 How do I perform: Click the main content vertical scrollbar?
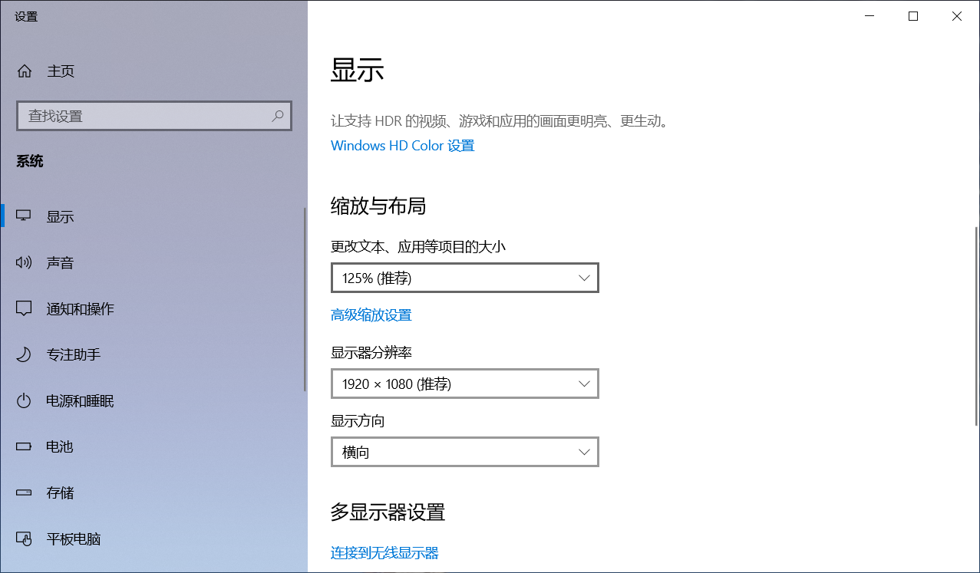tap(976, 327)
